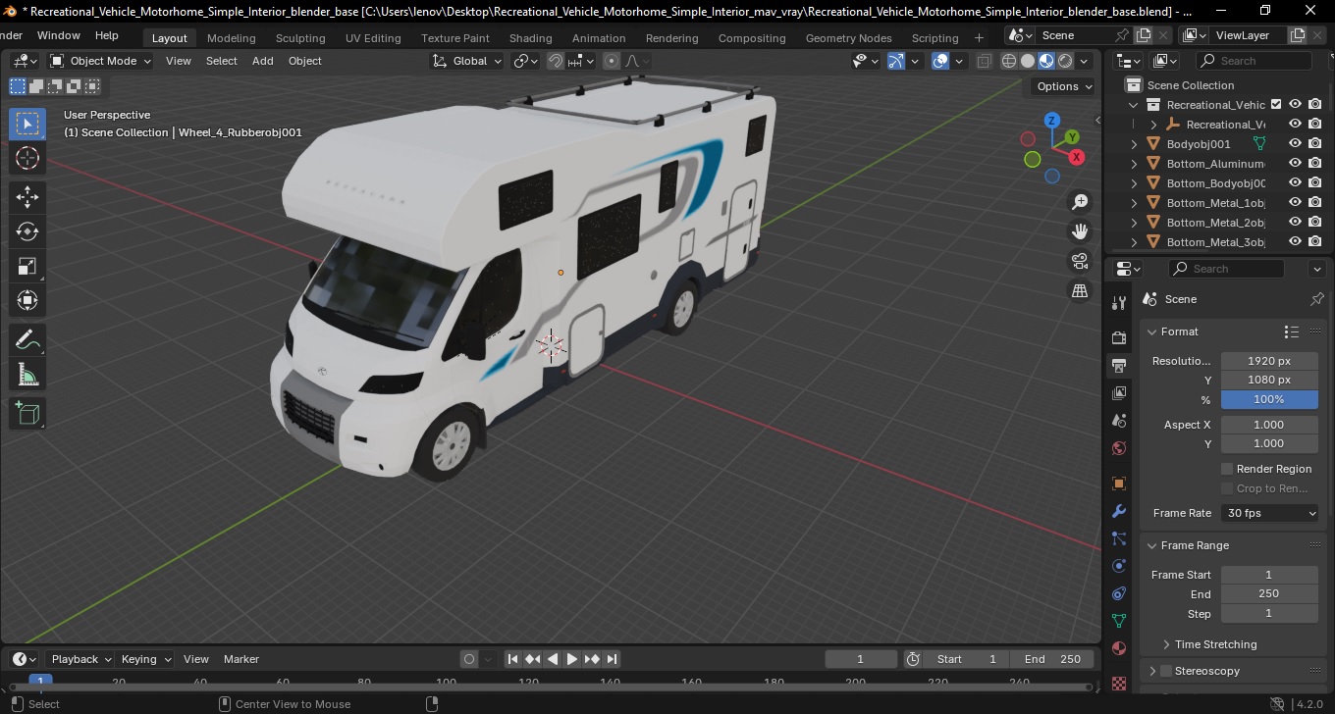Open the Tool properties tab
1335x714 pixels.
click(x=1119, y=302)
